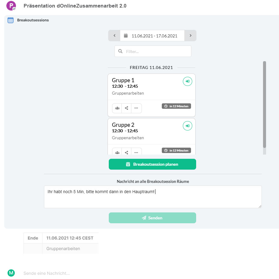Open the purple P presentation avatar

[x=11, y=6]
